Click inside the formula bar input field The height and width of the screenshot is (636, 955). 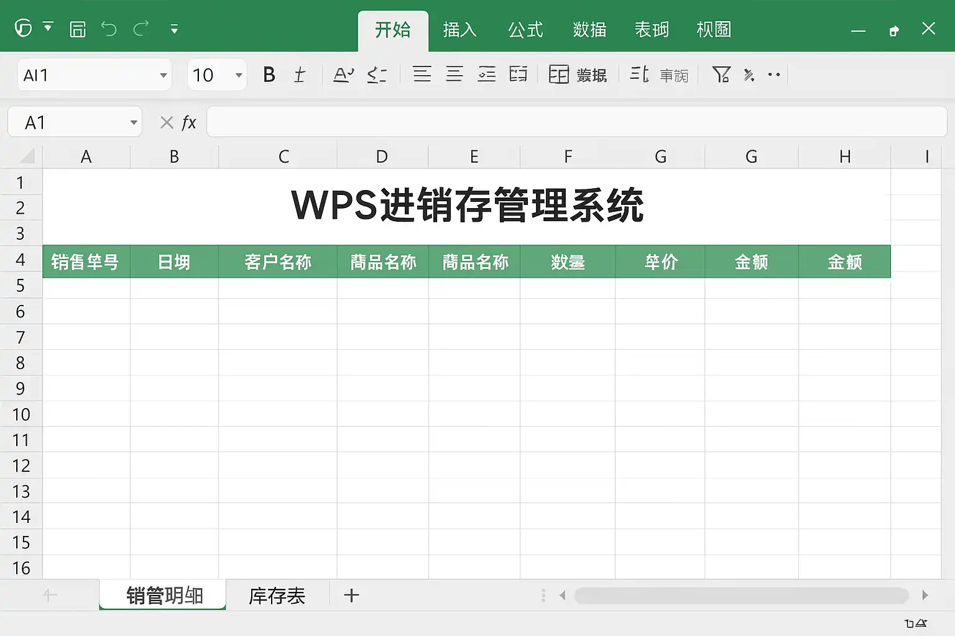576,122
